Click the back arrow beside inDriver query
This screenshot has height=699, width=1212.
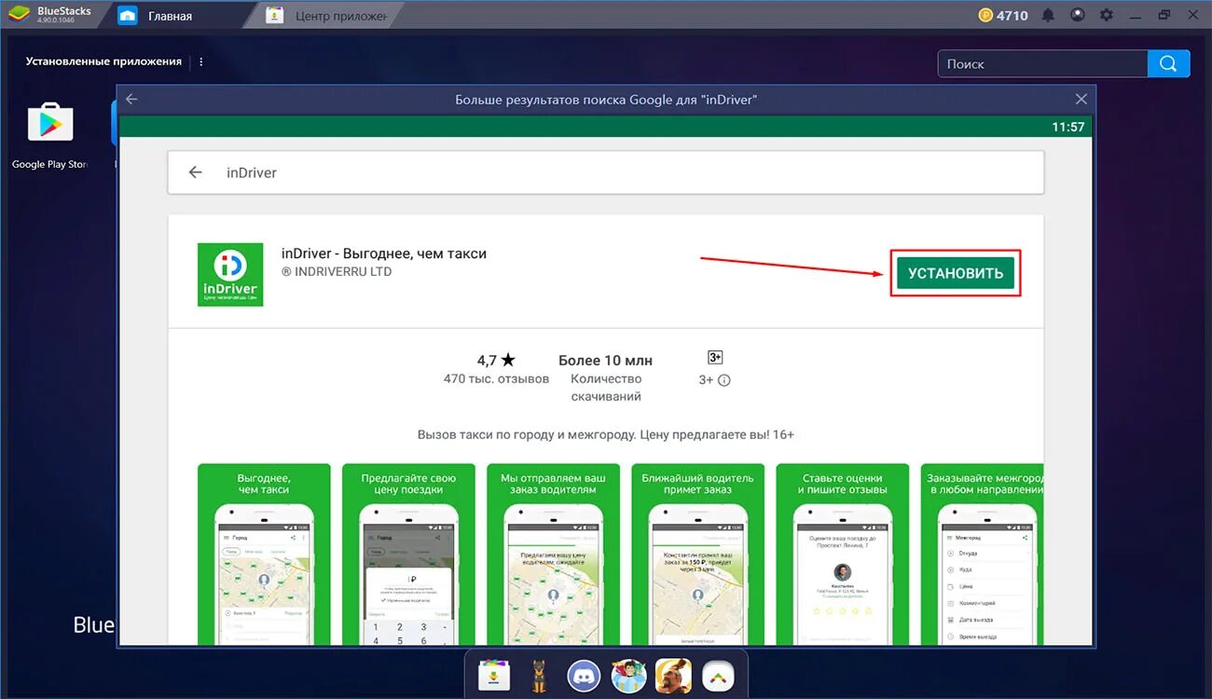pyautogui.click(x=195, y=172)
